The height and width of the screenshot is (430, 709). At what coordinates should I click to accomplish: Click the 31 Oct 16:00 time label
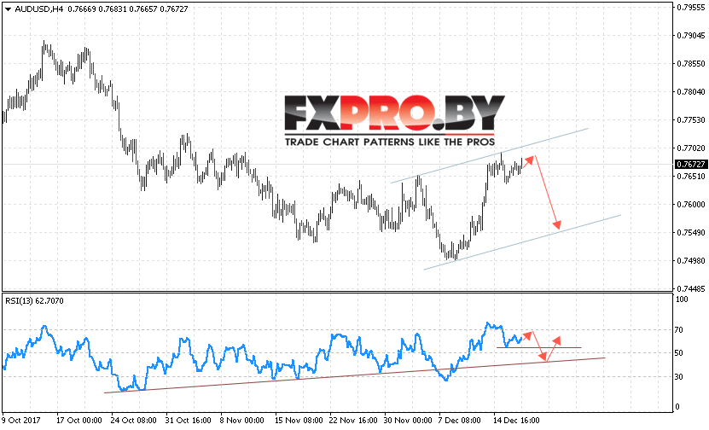[x=188, y=421]
